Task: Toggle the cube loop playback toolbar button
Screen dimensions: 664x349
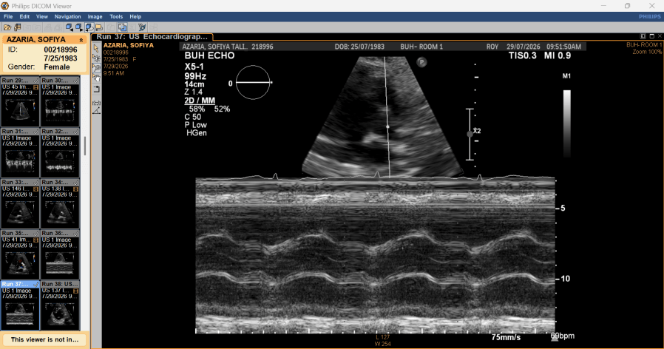Action: tap(89, 27)
